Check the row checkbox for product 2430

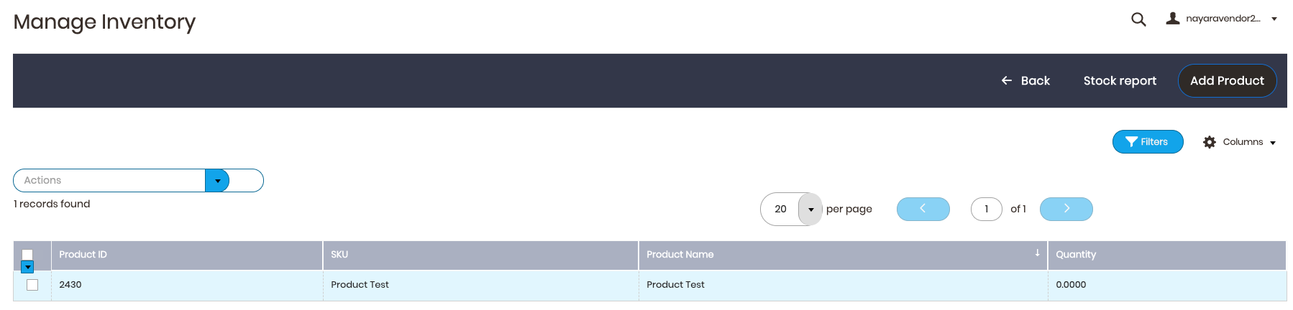(x=32, y=285)
